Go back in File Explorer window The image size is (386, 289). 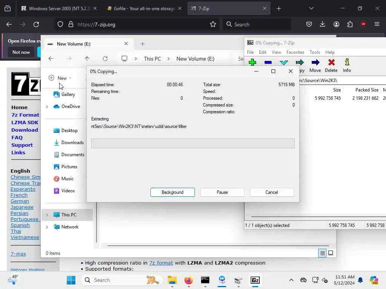(51, 59)
